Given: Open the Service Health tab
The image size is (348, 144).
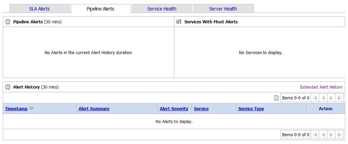Looking at the screenshot, I should pyautogui.click(x=162, y=9).
